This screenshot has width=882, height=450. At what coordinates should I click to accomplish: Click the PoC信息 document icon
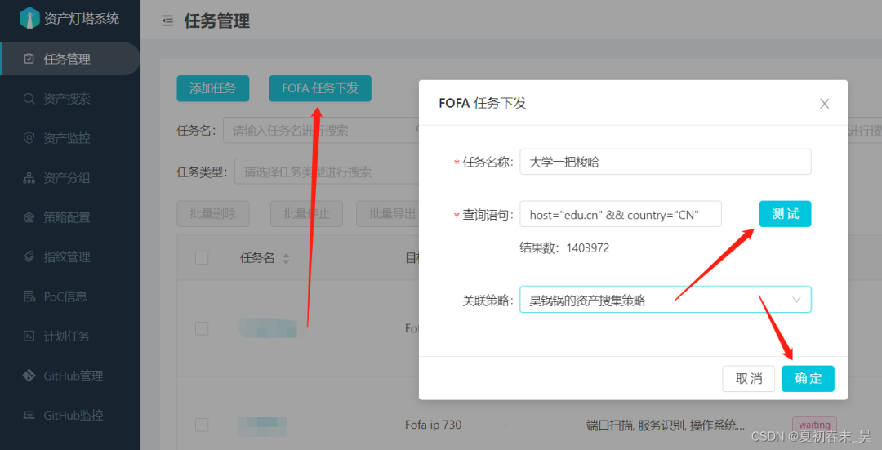[29, 296]
